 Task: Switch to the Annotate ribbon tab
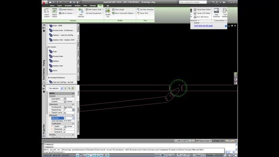[68, 6]
